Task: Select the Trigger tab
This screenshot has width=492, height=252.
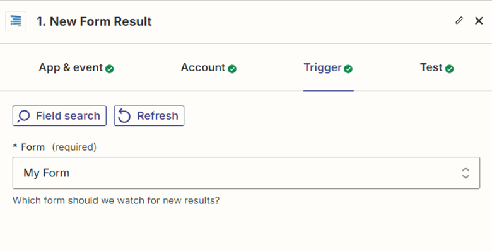Action: coord(322,67)
